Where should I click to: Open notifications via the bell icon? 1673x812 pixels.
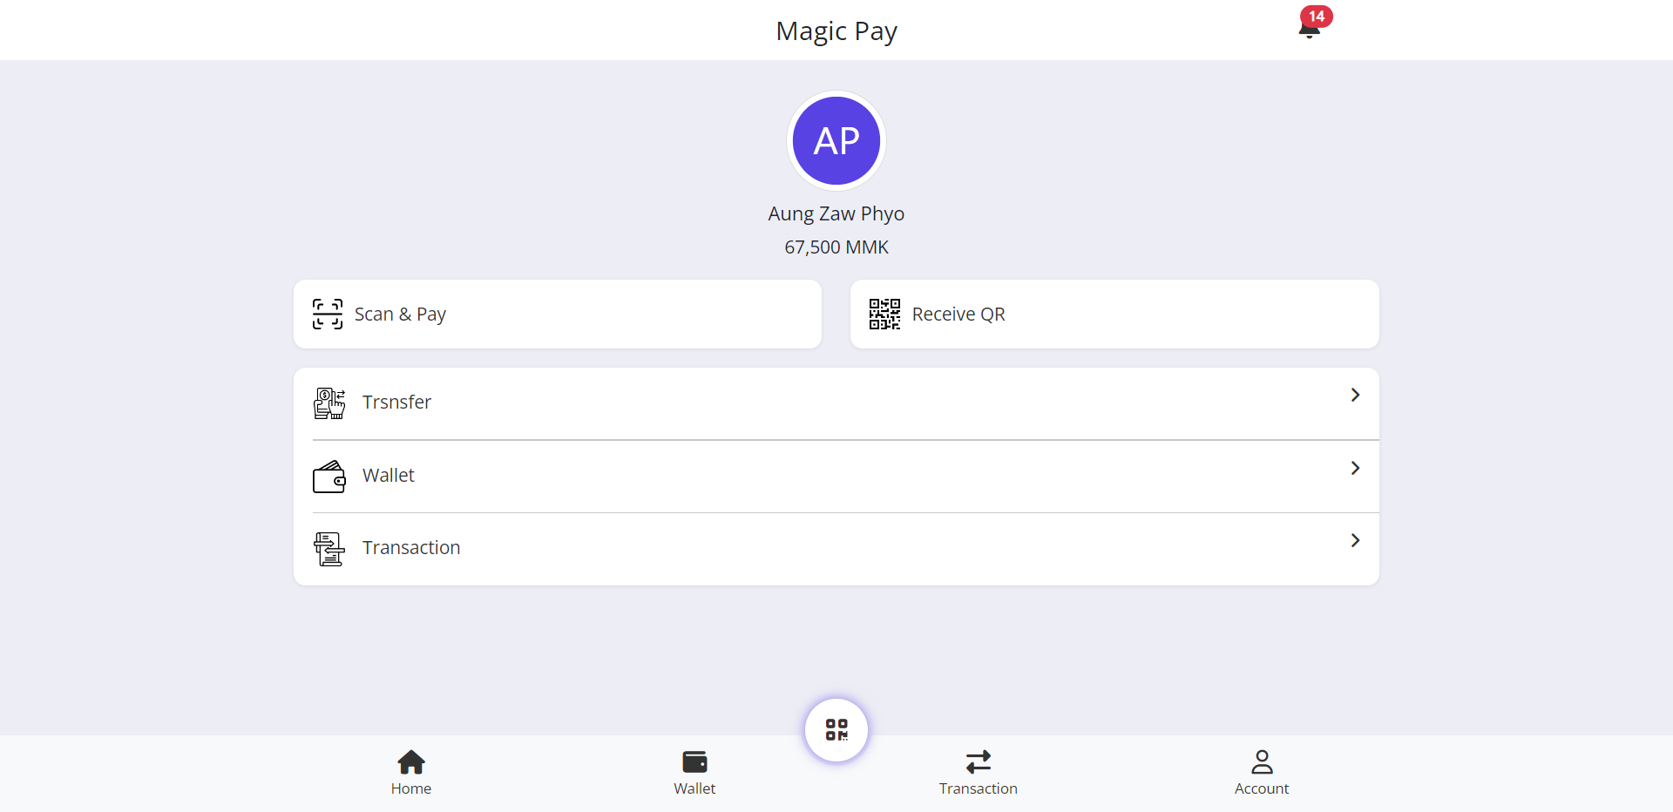(1309, 30)
